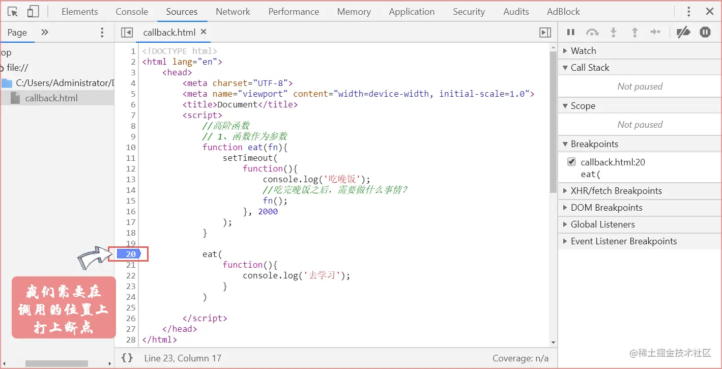The height and width of the screenshot is (369, 722).
Task: Step out of current function icon
Action: [x=635, y=33]
